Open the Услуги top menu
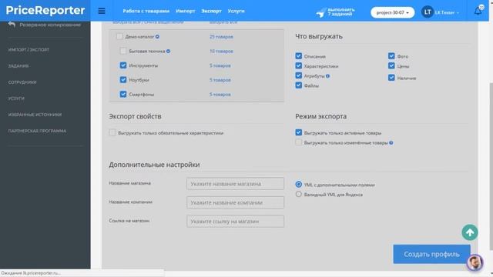Screen dimensions: 493x277 tap(236, 11)
